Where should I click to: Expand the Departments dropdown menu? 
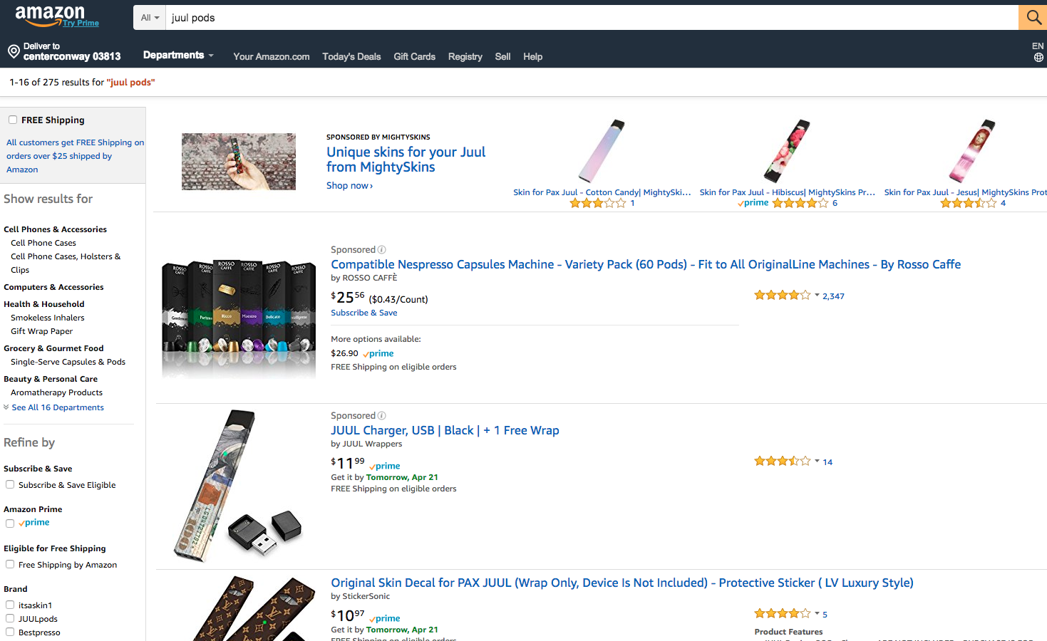pyautogui.click(x=178, y=55)
